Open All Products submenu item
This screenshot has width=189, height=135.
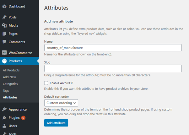pyautogui.click(x=11, y=70)
